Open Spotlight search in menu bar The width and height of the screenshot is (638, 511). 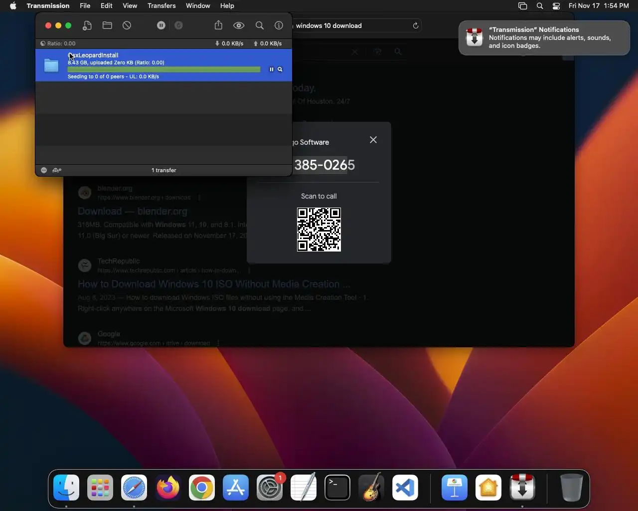(540, 6)
